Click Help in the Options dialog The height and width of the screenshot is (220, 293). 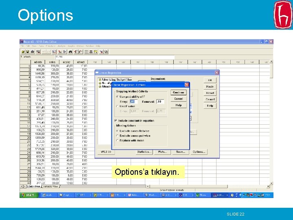click(x=179, y=105)
